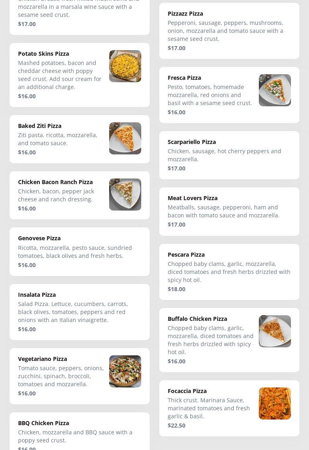This screenshot has width=309, height=450.
Task: Select the Insalata Pizza heading
Action: pyautogui.click(x=37, y=295)
